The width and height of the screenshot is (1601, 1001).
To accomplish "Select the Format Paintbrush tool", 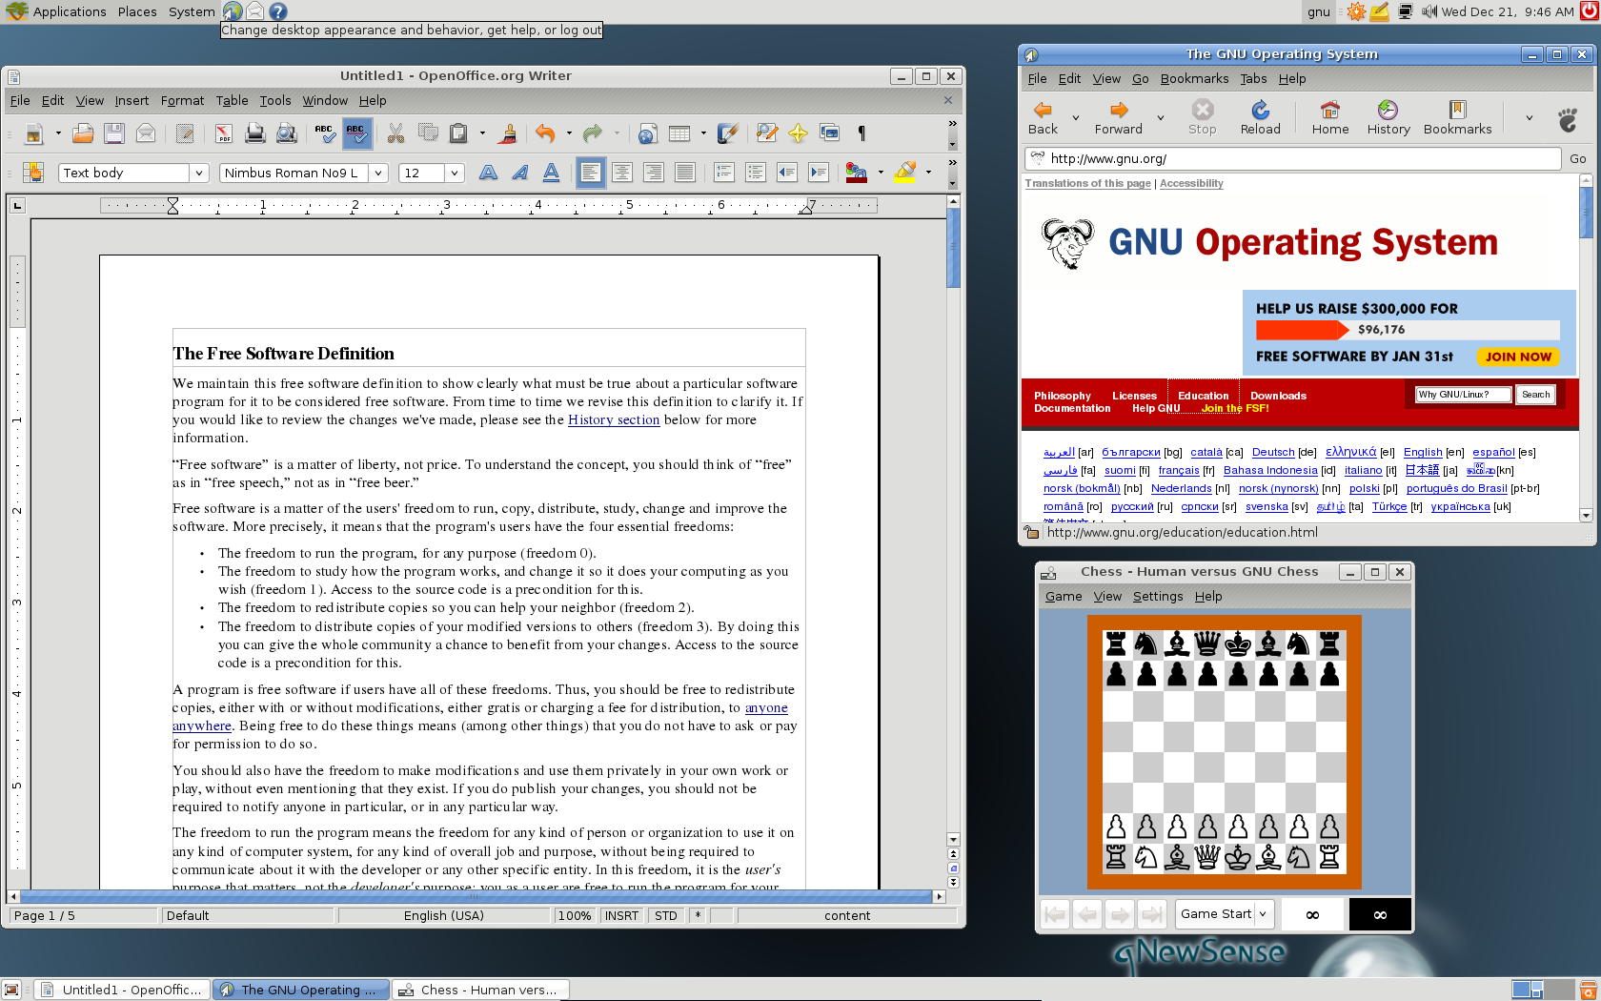I will tap(508, 133).
